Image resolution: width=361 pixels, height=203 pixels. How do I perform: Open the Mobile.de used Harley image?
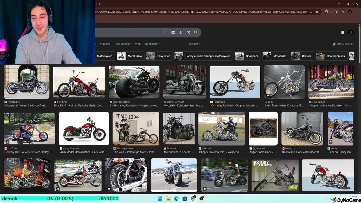[x=302, y=129]
